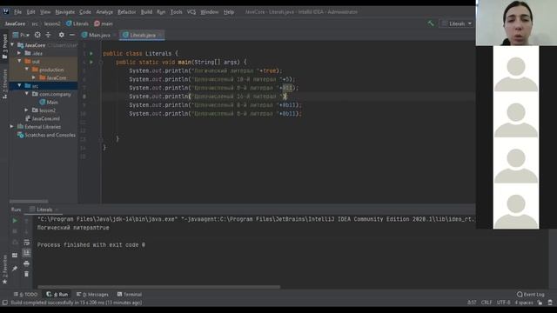This screenshot has height=313, width=557.
Task: Click the tool window quick access icon in status bar
Action: (4, 303)
